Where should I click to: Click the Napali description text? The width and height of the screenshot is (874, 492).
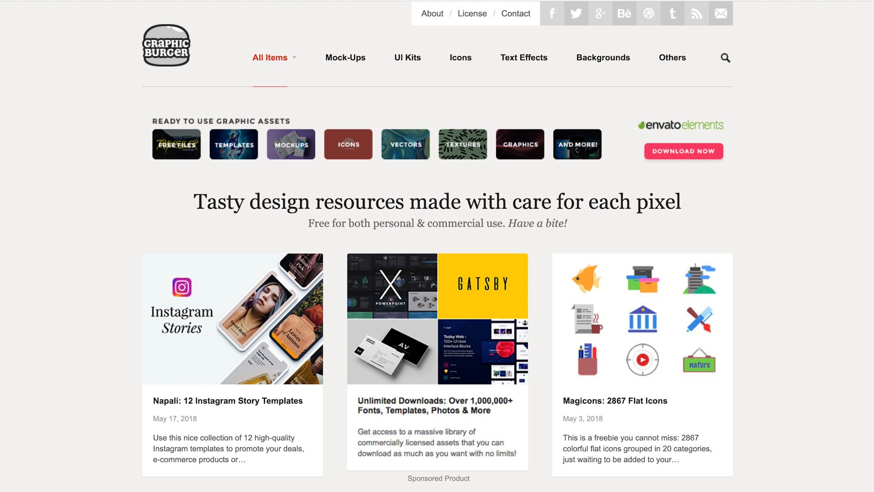point(229,449)
